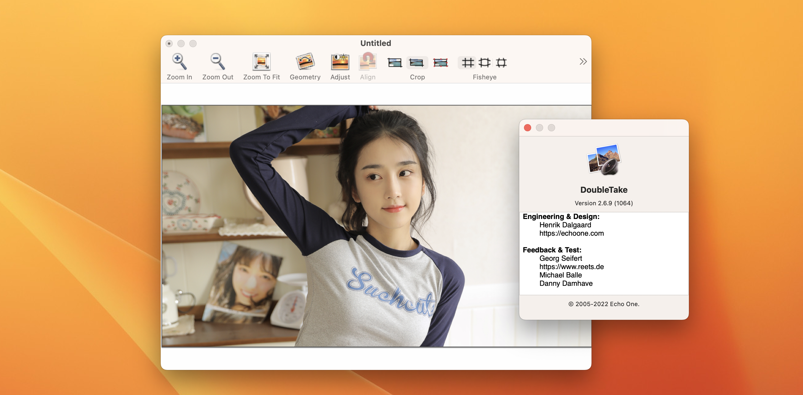The image size is (803, 395).
Task: Click the Untitled window title
Action: [x=375, y=43]
